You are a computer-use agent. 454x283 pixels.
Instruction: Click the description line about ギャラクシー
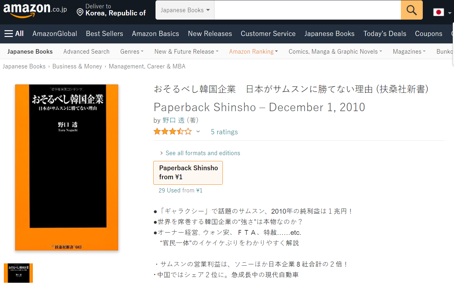254,211
